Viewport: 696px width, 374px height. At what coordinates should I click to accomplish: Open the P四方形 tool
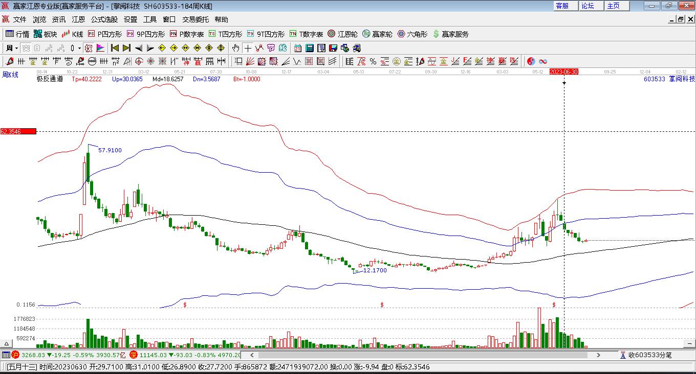pos(105,34)
